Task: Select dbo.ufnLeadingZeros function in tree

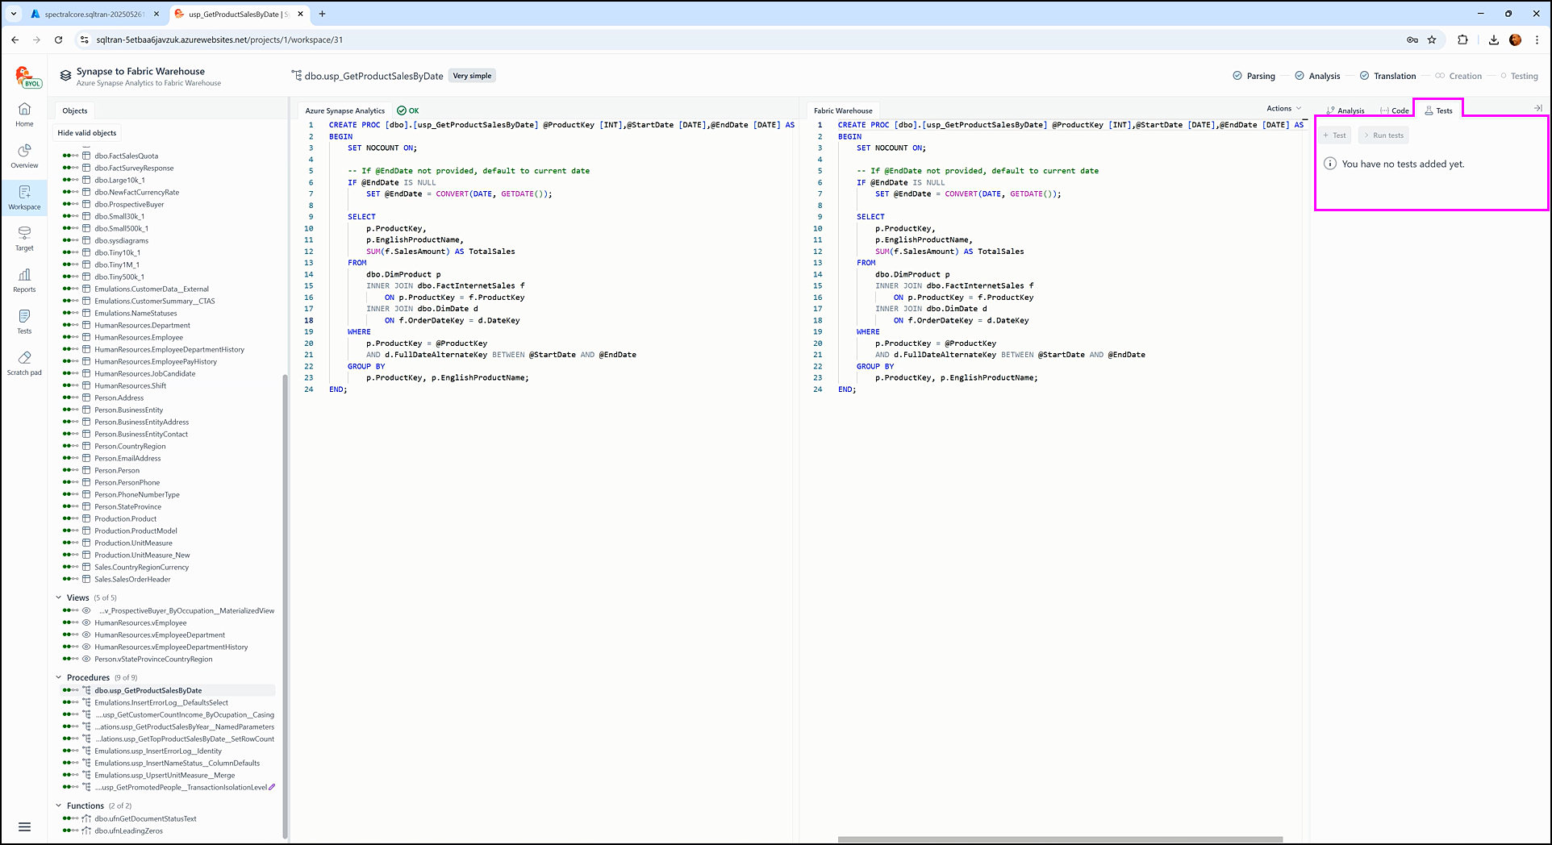Action: coord(128,830)
